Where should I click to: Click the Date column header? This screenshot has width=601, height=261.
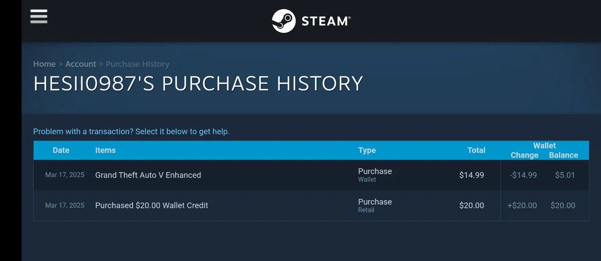coord(61,150)
